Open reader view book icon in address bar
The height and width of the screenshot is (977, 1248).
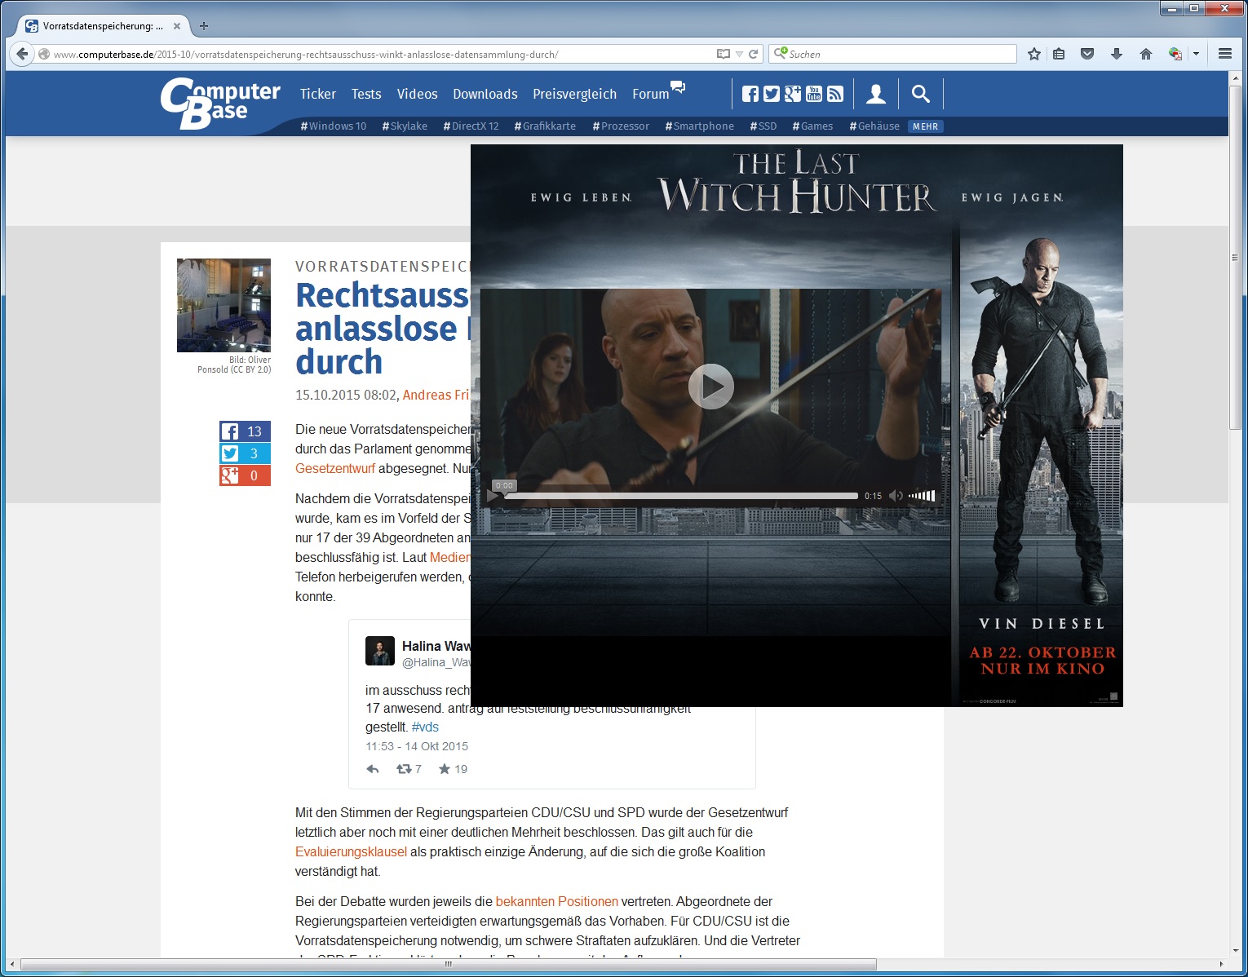click(x=723, y=54)
